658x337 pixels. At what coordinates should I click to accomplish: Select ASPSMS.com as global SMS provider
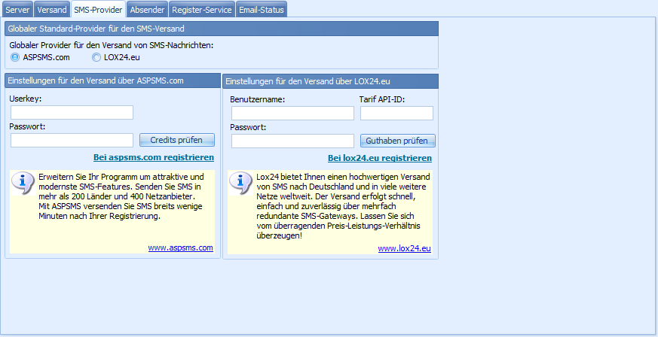(x=16, y=57)
